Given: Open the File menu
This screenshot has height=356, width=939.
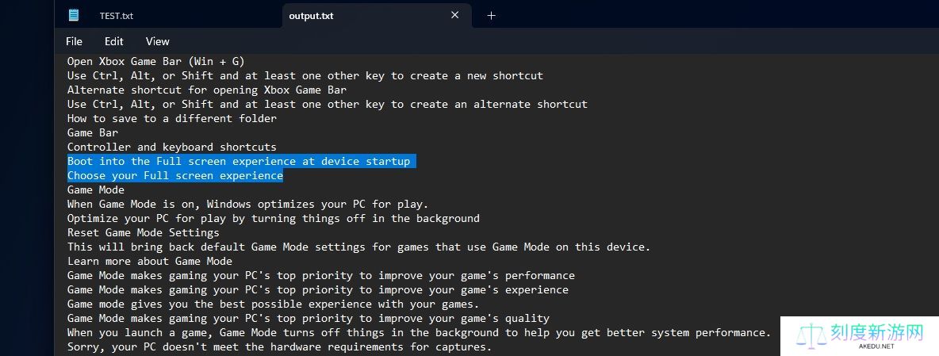Looking at the screenshot, I should pos(74,41).
